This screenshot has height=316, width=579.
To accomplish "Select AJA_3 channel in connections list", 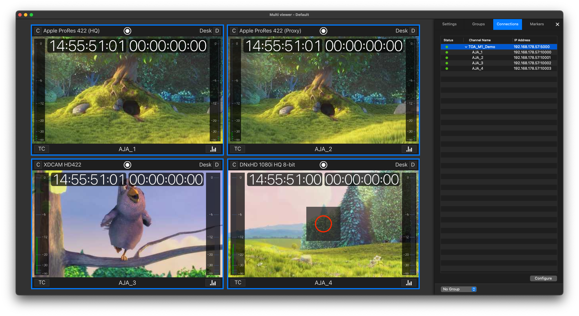I will click(x=499, y=63).
